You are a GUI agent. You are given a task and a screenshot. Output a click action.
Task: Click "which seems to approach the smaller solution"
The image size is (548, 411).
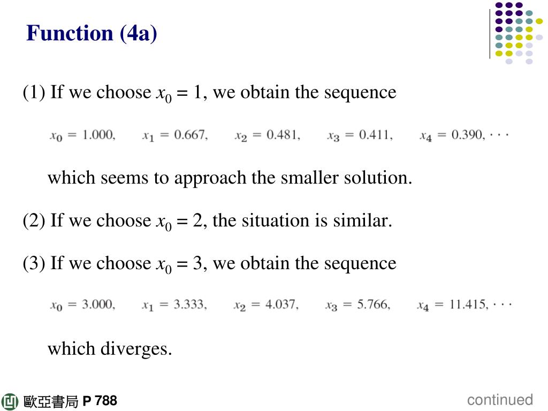point(230,178)
